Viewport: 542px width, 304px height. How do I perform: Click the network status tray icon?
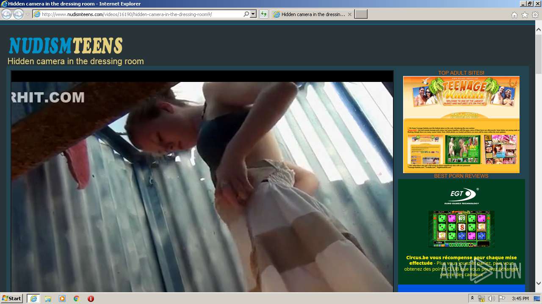(481, 299)
